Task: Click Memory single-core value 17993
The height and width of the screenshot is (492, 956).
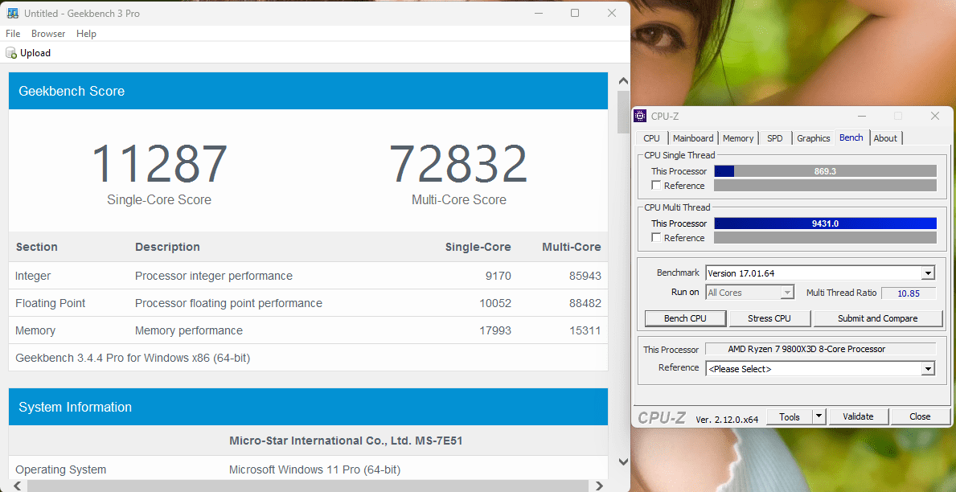Action: (x=494, y=330)
